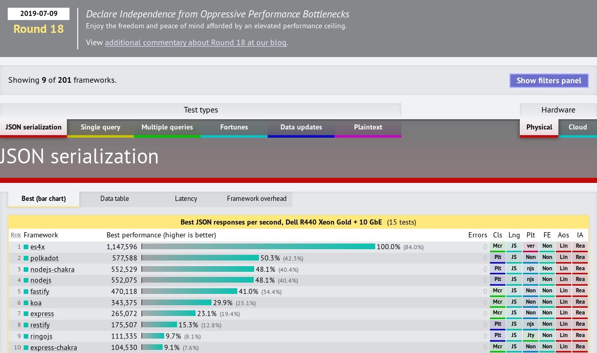Click the Jty platform badge for ringojs

point(531,336)
